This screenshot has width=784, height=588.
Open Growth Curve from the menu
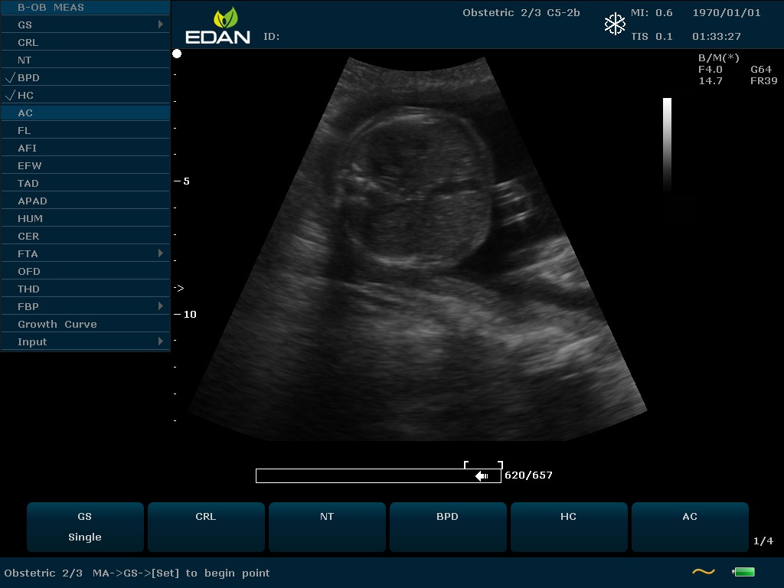pos(57,324)
